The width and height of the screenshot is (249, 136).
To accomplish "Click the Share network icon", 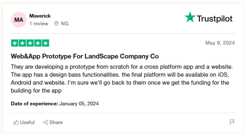I will tap(45, 122).
